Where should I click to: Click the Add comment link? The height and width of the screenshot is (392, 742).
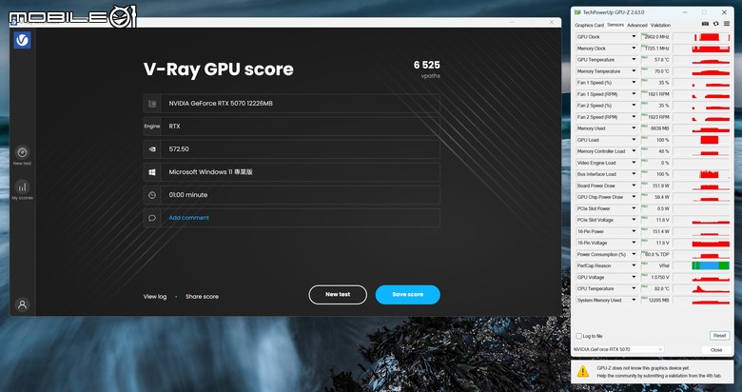188,218
